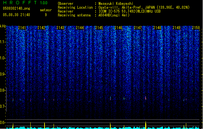Screen dimensions: 203x129
Task: Click the red meteor echo between 2149 and 2150
Action: coord(186,100)
